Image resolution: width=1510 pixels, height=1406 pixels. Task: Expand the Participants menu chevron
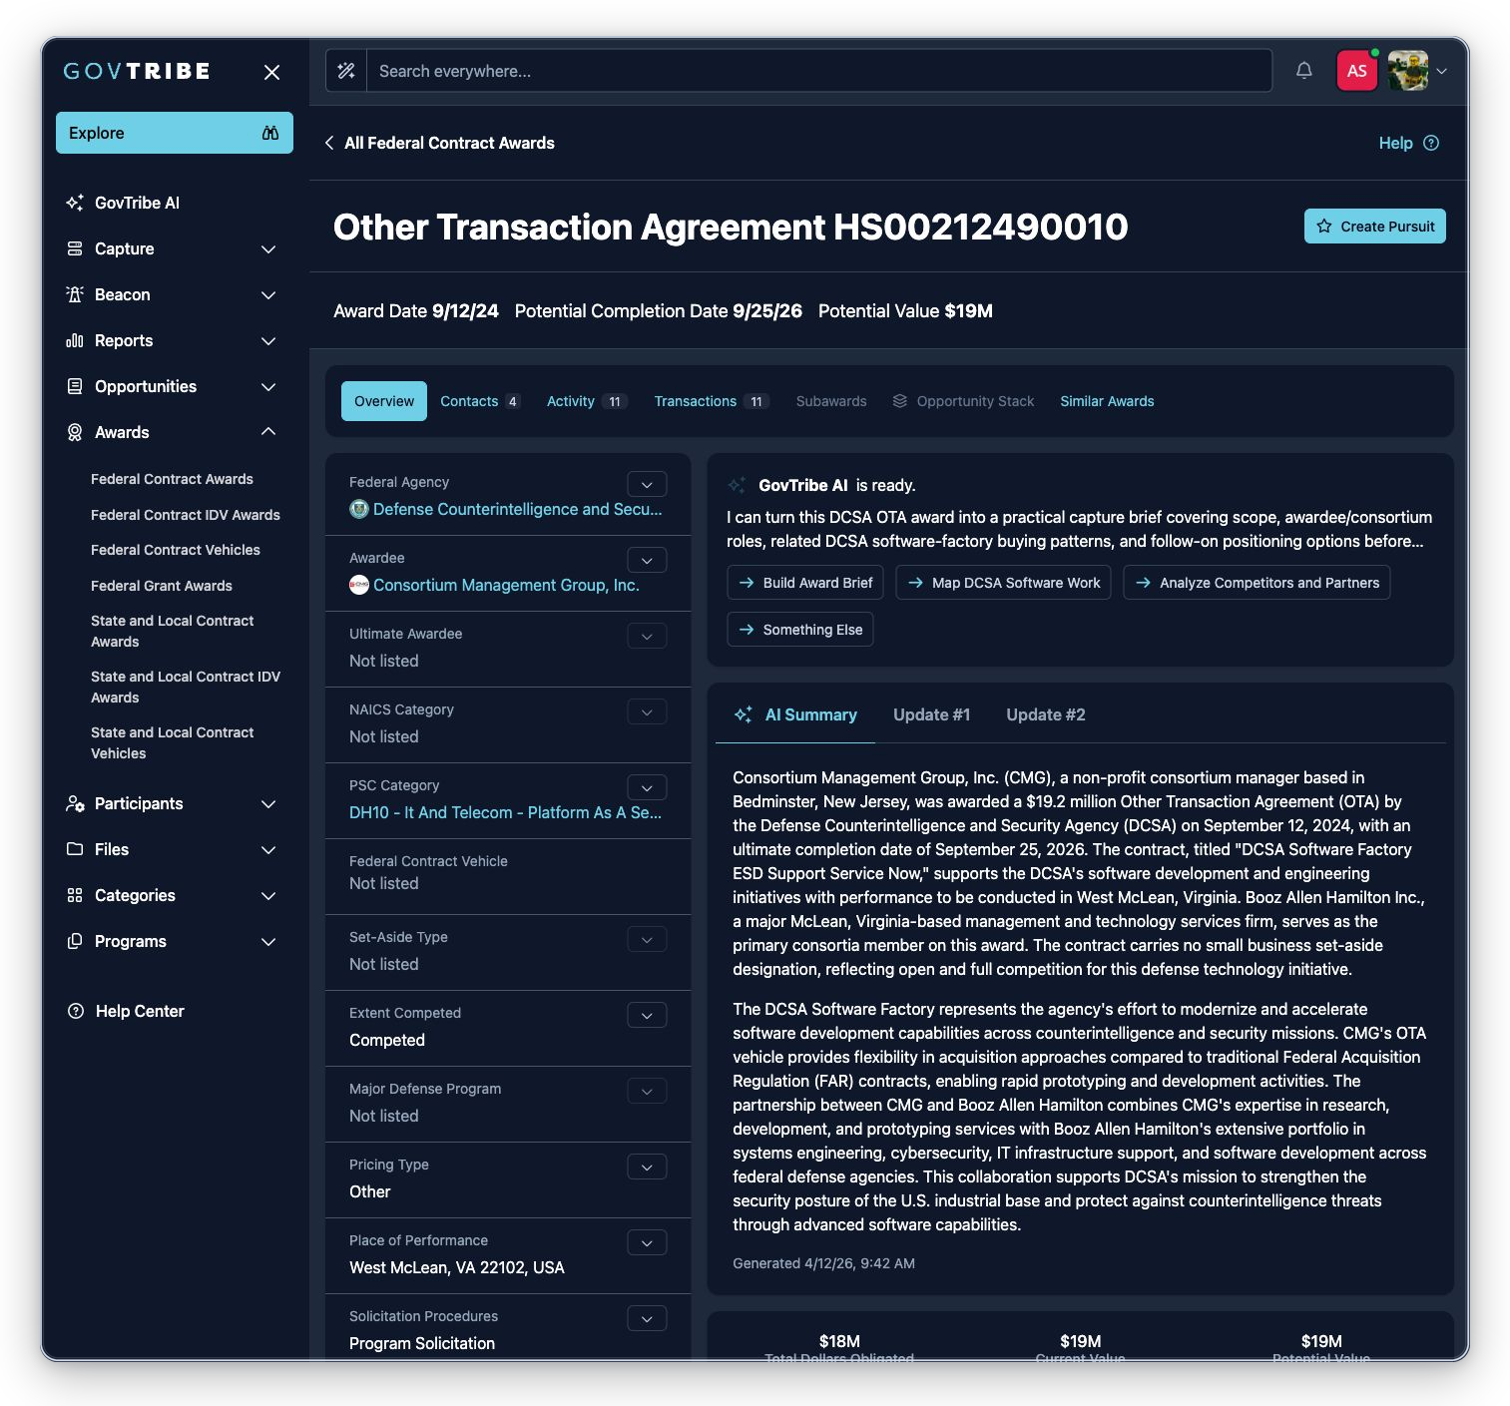click(268, 803)
